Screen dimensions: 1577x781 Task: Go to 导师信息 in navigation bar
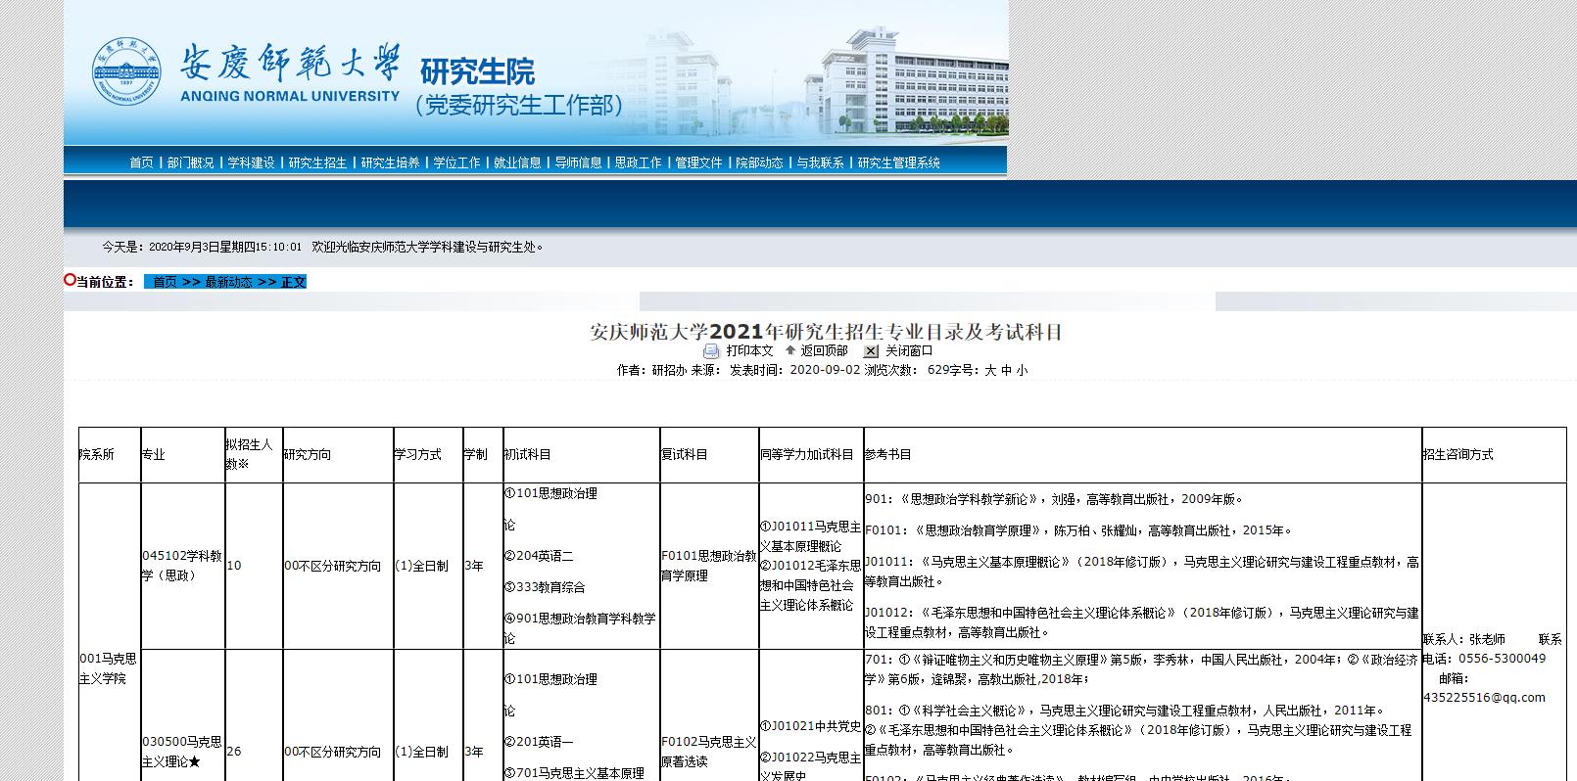click(x=578, y=163)
